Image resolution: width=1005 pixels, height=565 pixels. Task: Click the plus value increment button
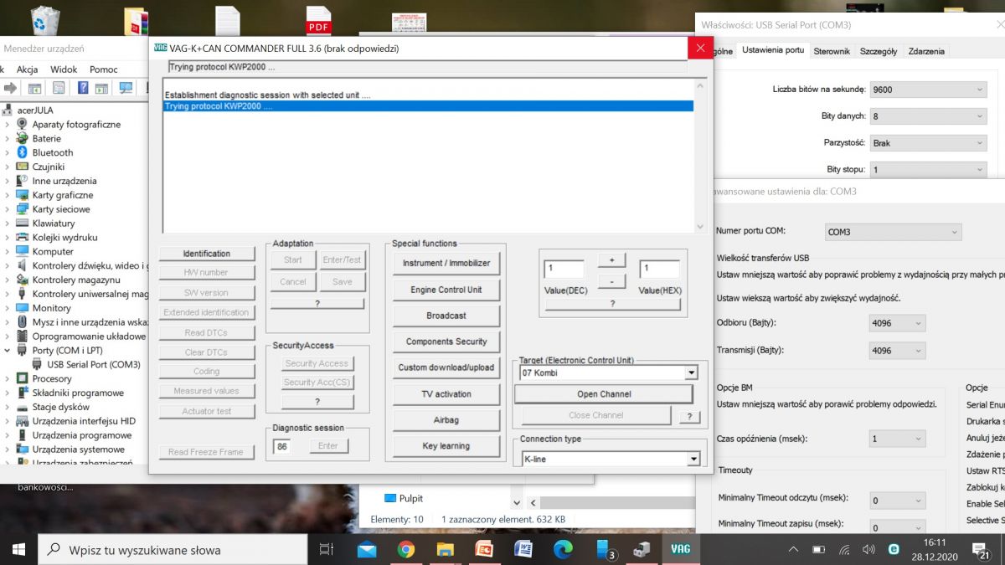pos(611,260)
